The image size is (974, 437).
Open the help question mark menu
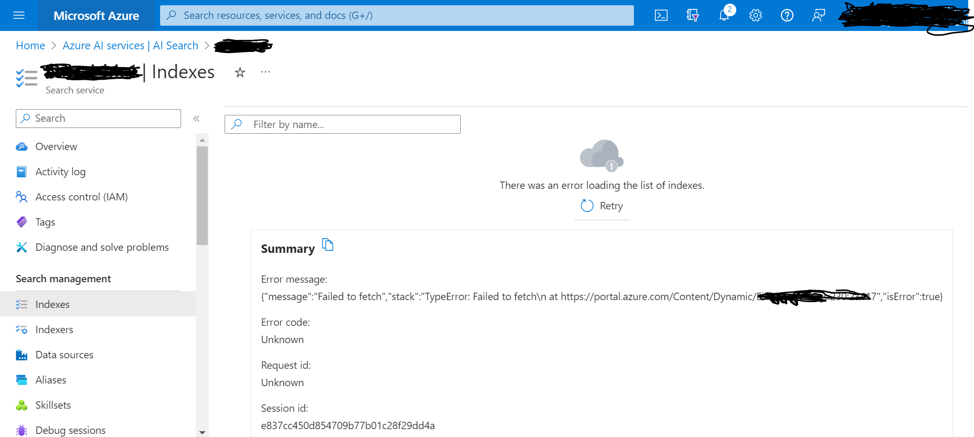coord(787,15)
